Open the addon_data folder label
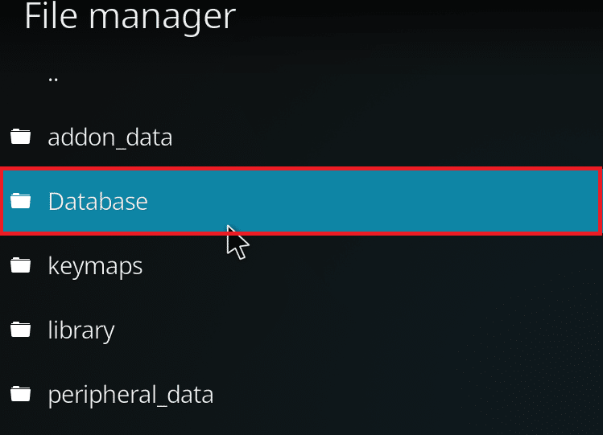The width and height of the screenshot is (603, 435). coord(110,137)
